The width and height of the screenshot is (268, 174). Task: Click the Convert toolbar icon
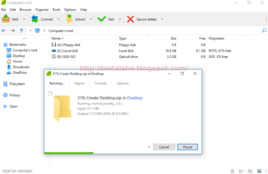pyautogui.click(x=35, y=19)
